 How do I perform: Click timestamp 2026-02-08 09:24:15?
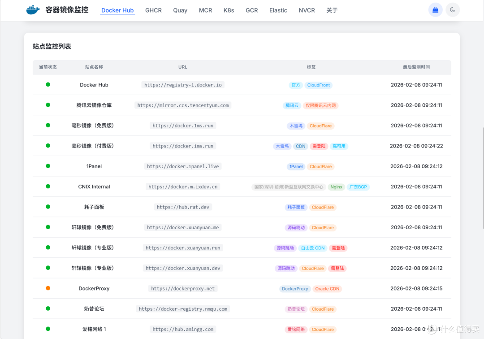click(x=416, y=288)
